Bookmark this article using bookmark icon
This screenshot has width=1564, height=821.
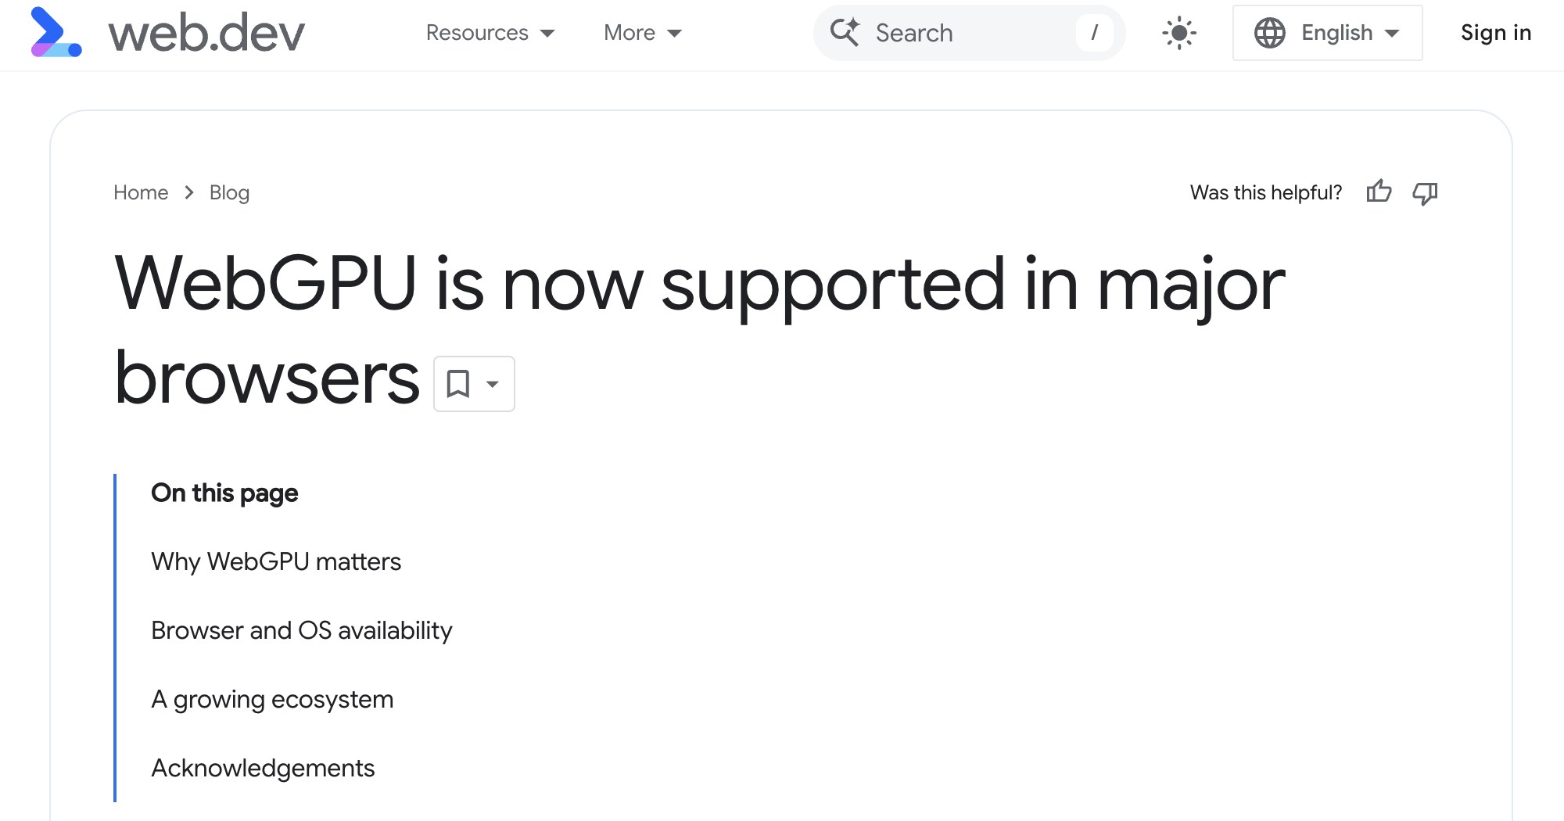(459, 383)
